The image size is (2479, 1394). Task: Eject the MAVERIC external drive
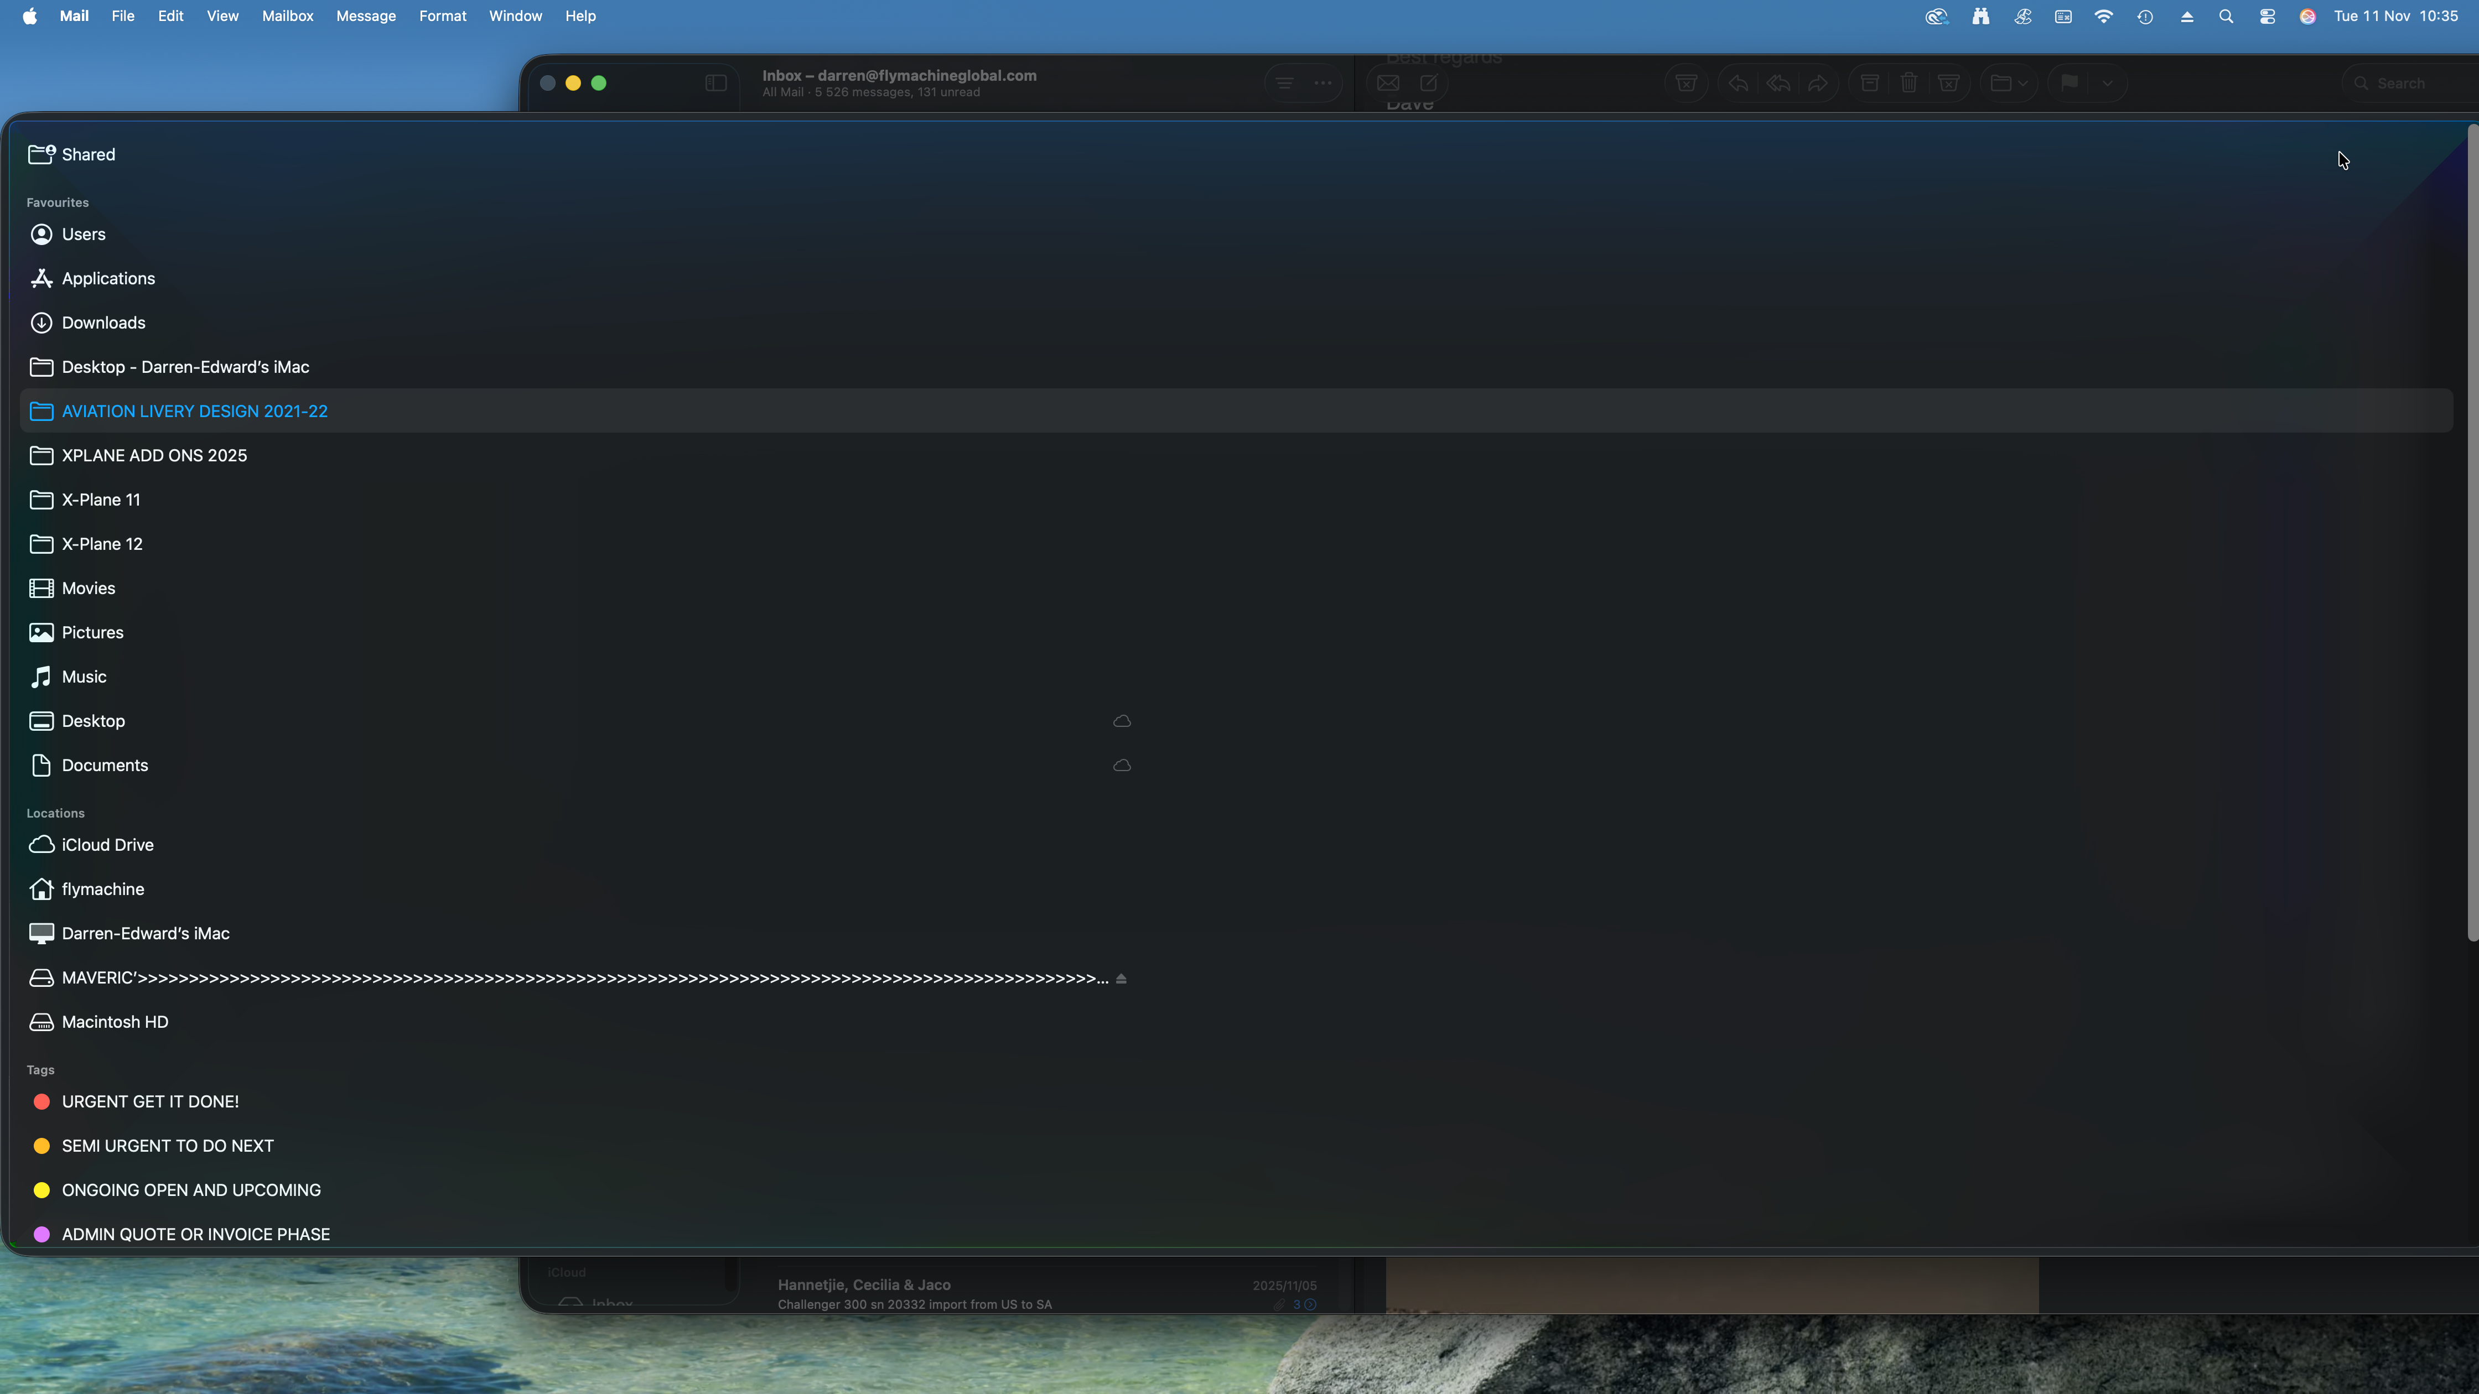tap(1121, 979)
